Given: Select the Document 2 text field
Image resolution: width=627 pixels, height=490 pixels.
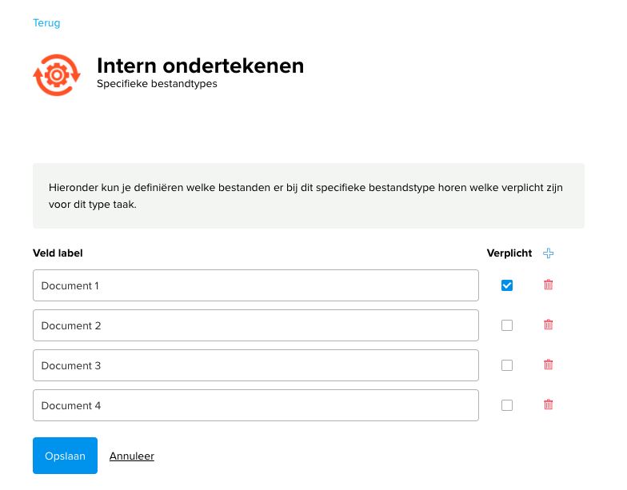Looking at the screenshot, I should click(x=256, y=325).
